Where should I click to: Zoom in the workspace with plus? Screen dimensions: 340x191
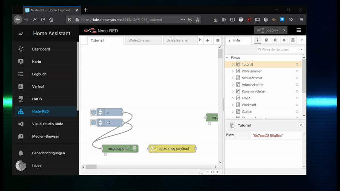coord(217,172)
